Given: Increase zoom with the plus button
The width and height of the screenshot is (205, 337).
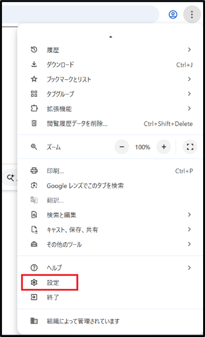Looking at the screenshot, I should tap(164, 147).
